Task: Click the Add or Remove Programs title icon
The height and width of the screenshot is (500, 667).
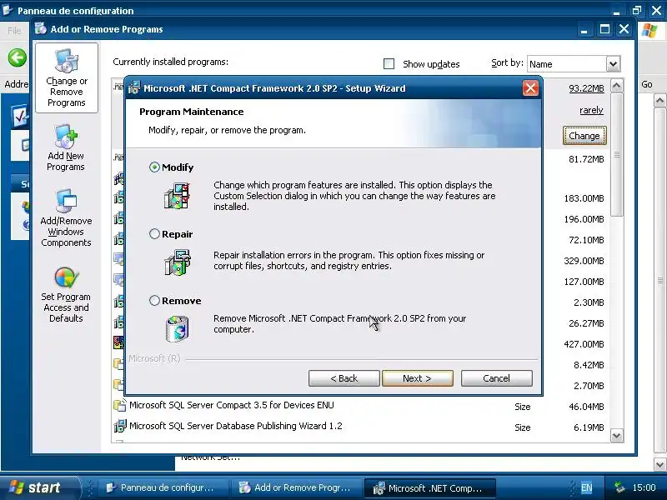Action: pyautogui.click(x=41, y=28)
